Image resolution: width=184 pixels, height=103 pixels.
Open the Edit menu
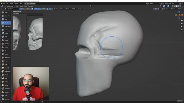click(x=7, y=4)
